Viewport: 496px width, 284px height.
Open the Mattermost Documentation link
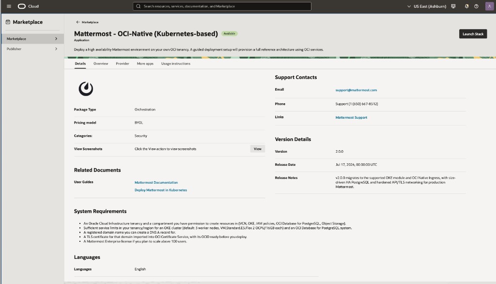[156, 182]
